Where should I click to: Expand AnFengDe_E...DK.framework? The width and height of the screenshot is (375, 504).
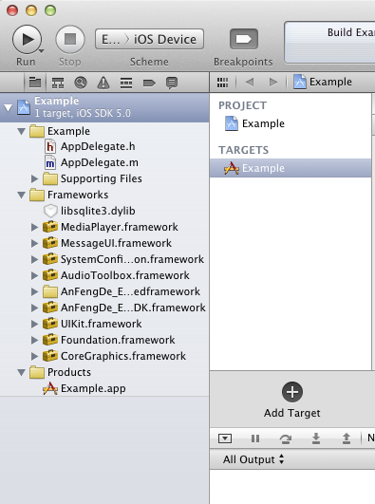point(34,308)
